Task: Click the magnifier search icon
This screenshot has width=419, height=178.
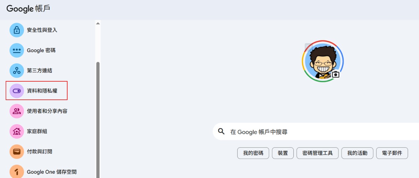Action: (x=221, y=131)
